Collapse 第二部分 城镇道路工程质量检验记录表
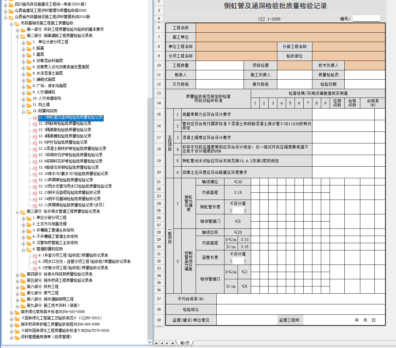 [x=18, y=36]
